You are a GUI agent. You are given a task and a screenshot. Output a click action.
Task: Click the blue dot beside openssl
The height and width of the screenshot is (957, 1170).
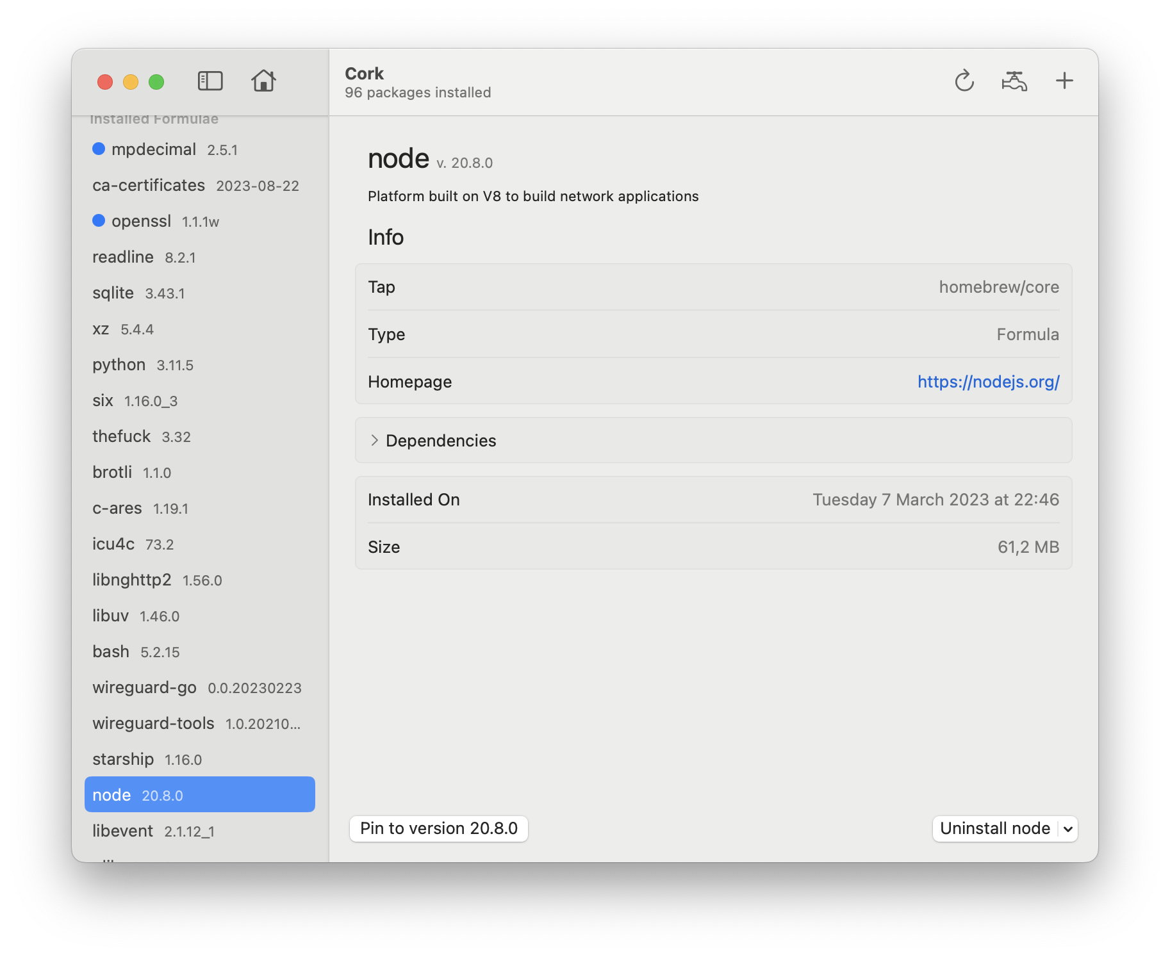pyautogui.click(x=99, y=220)
